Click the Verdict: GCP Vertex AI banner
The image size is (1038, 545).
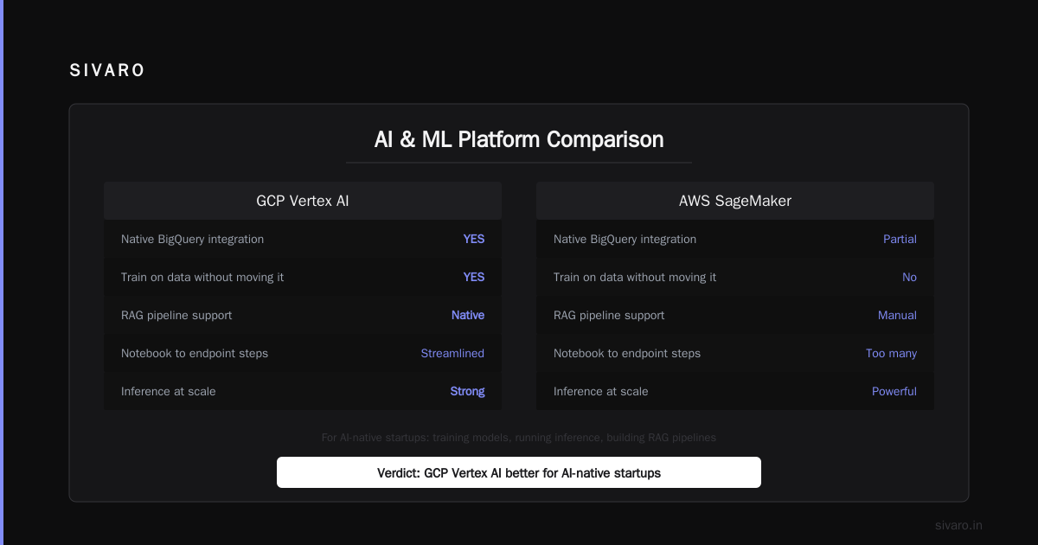point(519,472)
